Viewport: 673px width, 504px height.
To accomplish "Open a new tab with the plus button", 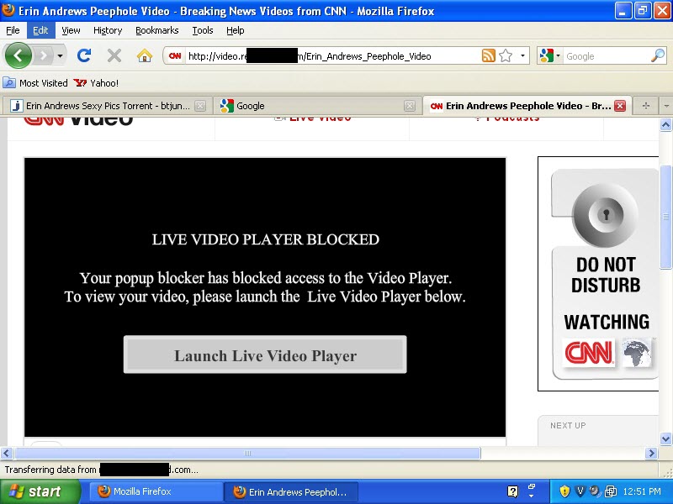I will click(645, 106).
